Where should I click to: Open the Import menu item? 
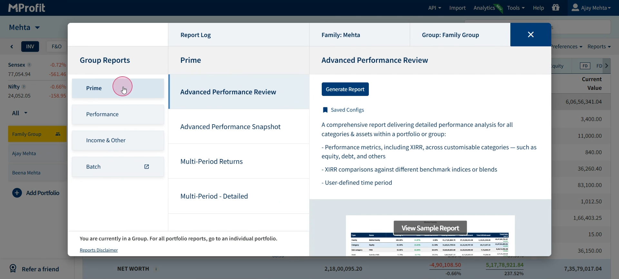457,8
